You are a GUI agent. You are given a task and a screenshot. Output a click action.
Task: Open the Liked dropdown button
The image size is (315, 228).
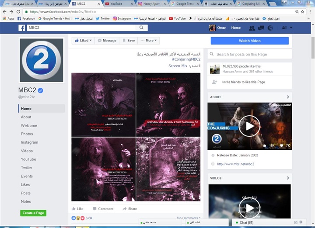pyautogui.click(x=83, y=41)
